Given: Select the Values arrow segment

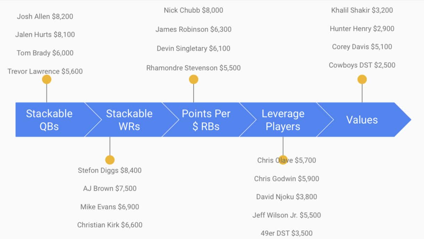Looking at the screenshot, I should [362, 120].
